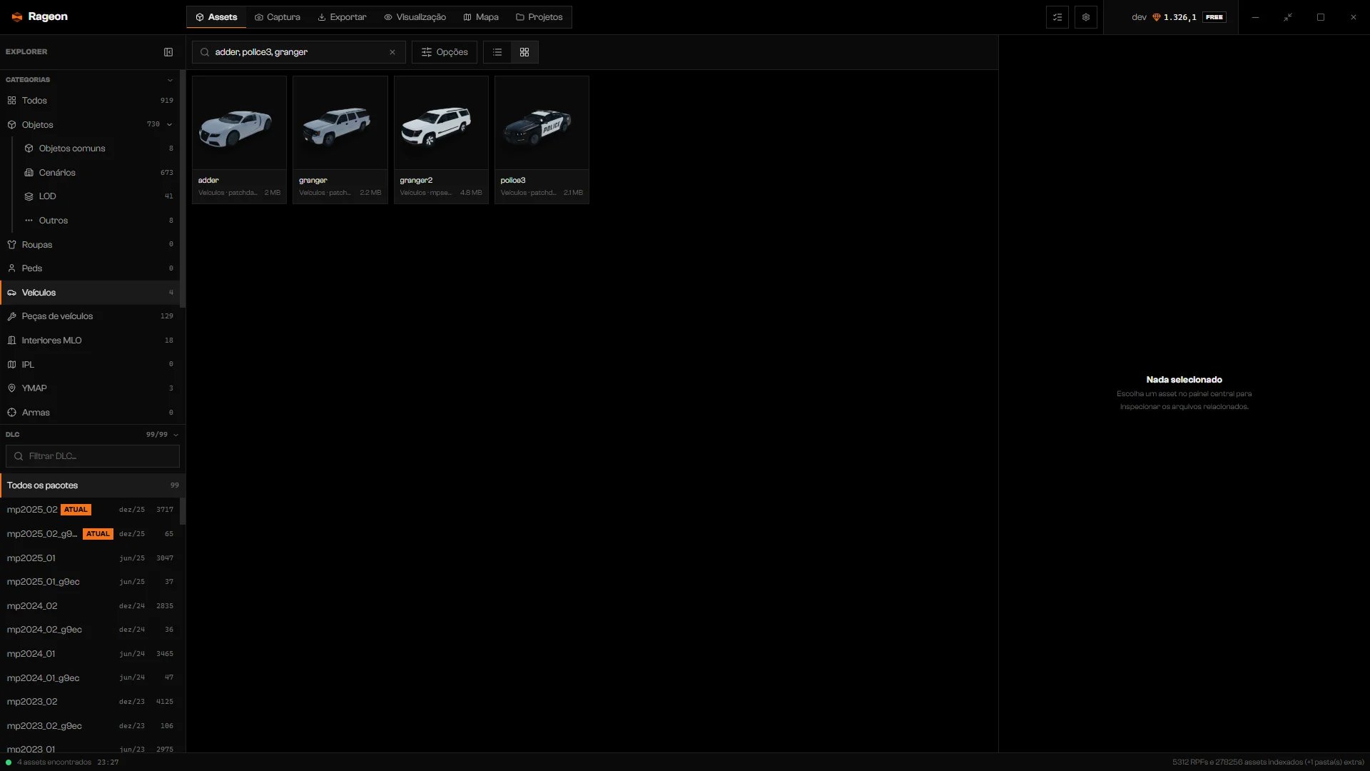1370x771 pixels.
Task: Select the LOD subcategory
Action: 98,196
